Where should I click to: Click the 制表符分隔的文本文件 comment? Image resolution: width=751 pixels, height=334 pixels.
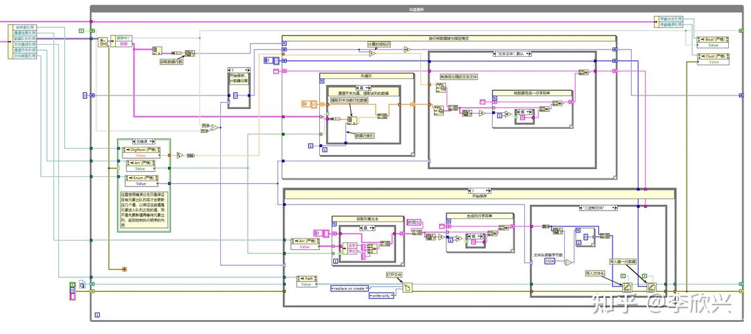(459, 76)
